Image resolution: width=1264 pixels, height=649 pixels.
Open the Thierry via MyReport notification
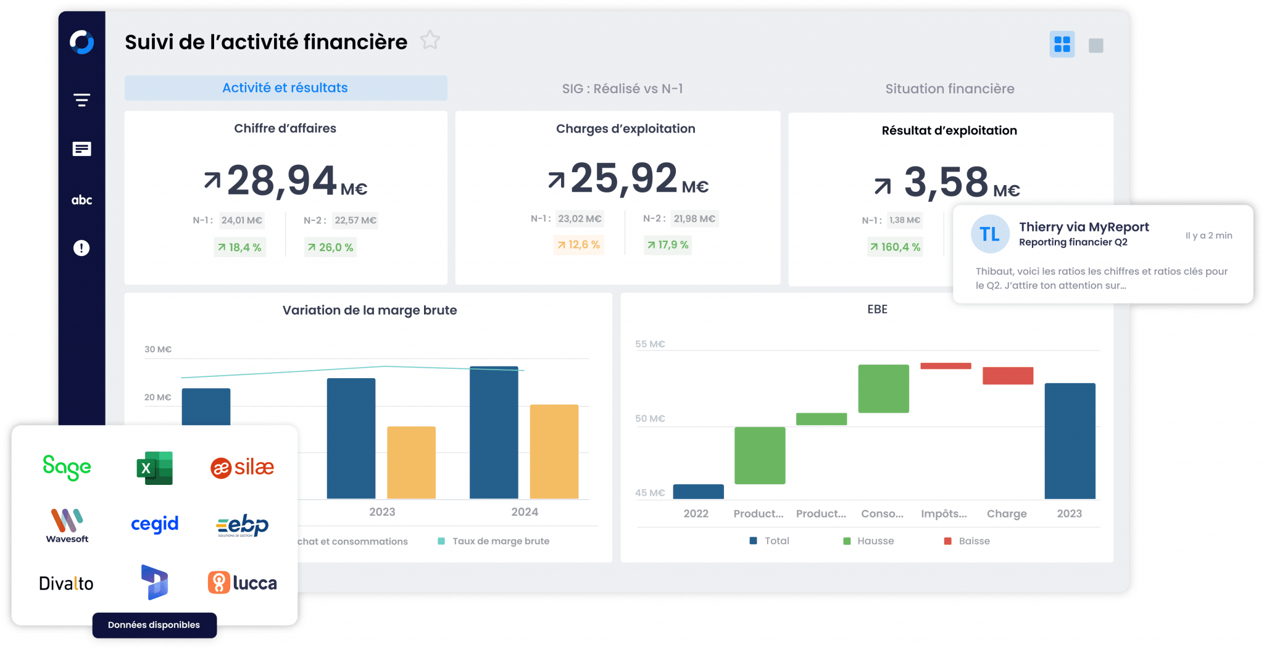1103,254
